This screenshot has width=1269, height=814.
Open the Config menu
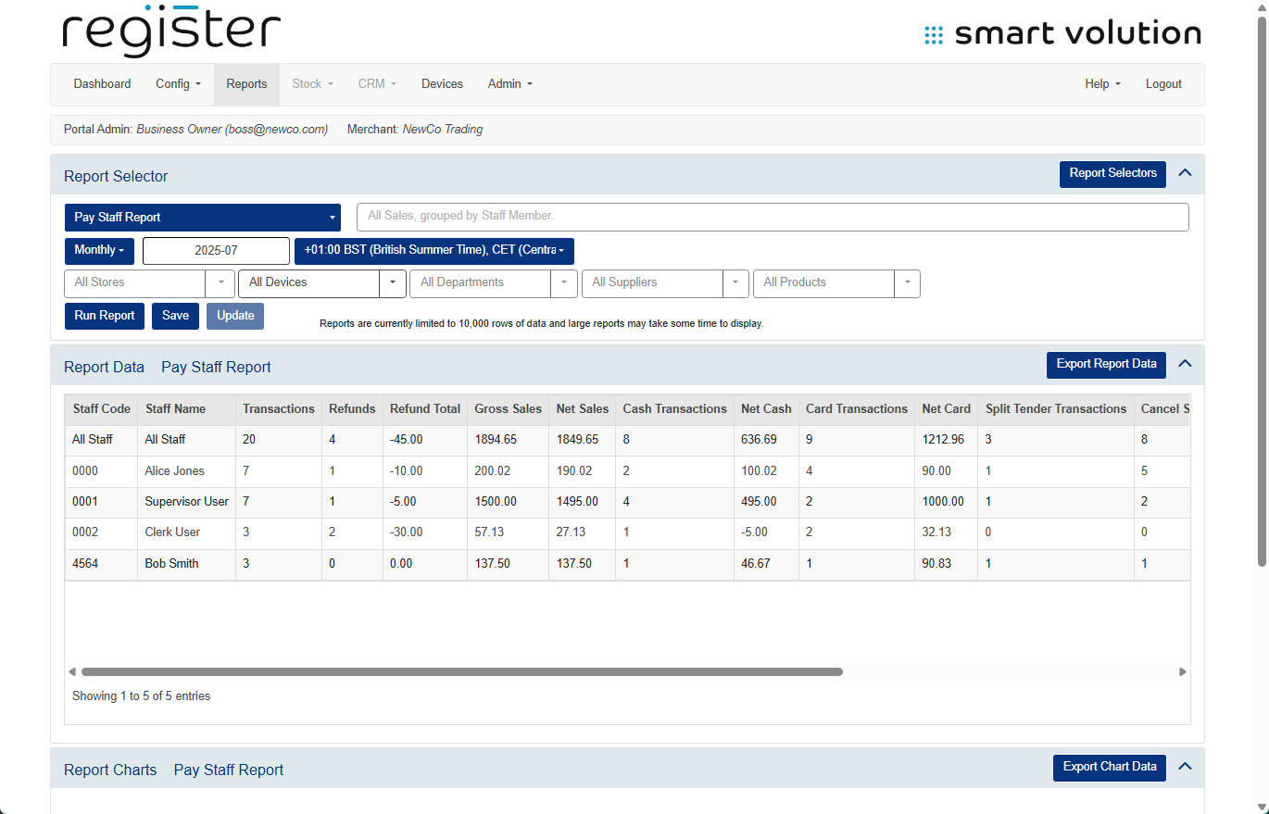click(x=179, y=84)
